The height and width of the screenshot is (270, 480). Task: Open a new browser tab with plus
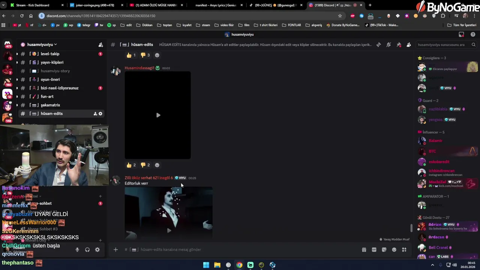tap(370, 5)
